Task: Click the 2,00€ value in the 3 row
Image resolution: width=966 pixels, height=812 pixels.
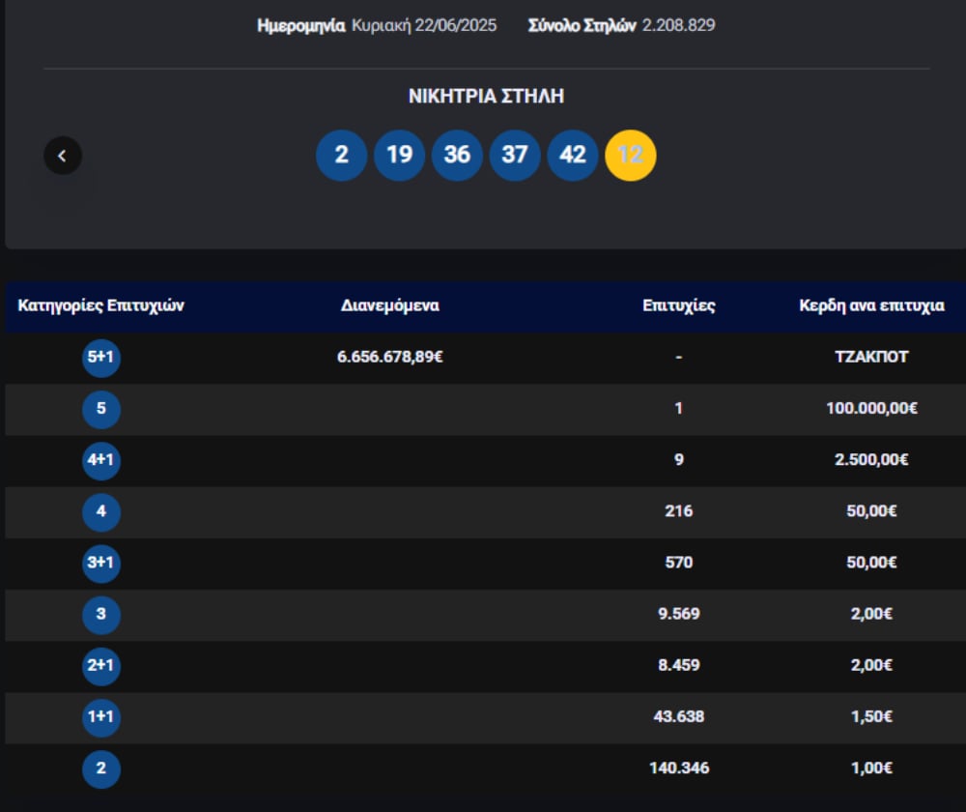Action: pyautogui.click(x=871, y=614)
